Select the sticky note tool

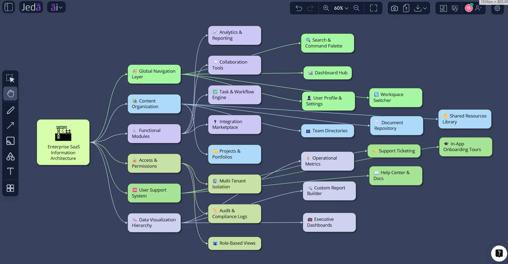click(x=10, y=141)
